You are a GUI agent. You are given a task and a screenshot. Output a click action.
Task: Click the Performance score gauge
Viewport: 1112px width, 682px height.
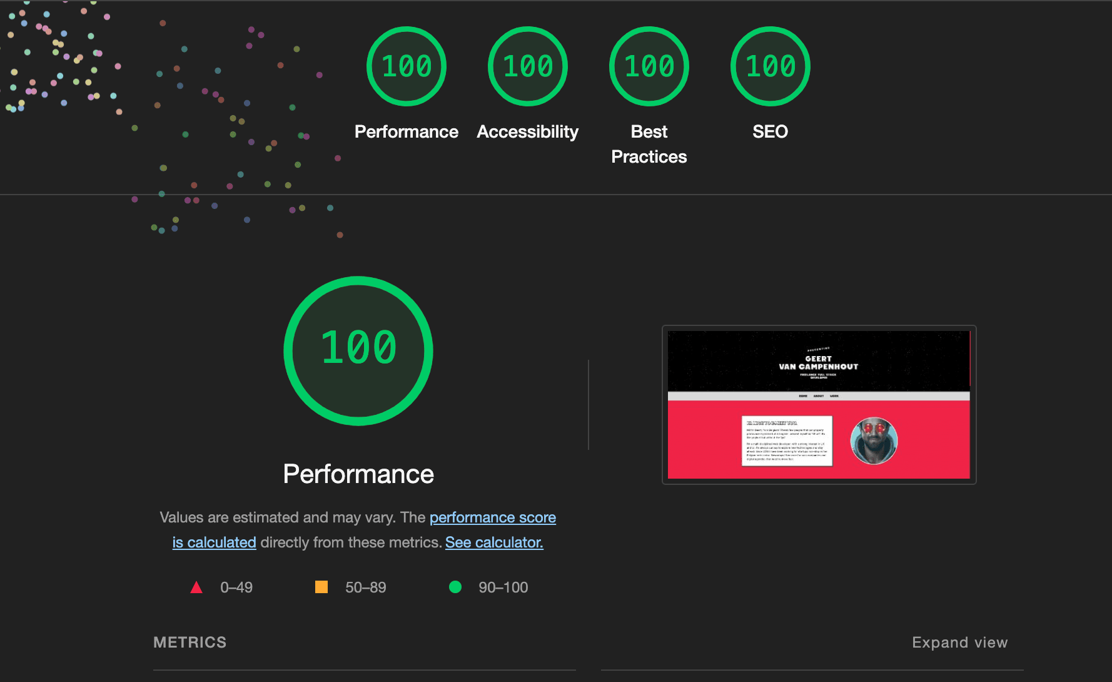(406, 66)
